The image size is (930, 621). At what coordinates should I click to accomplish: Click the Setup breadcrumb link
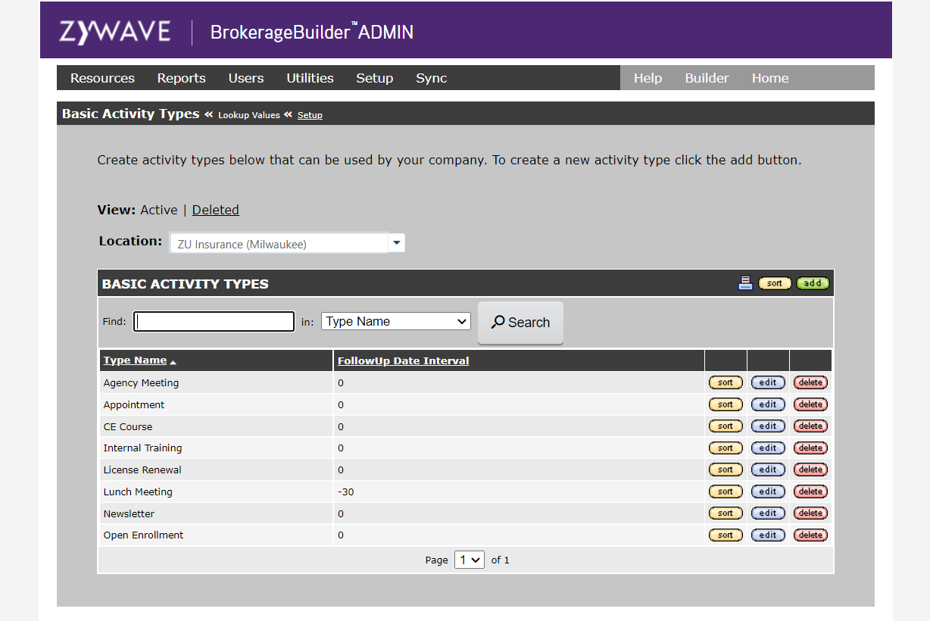point(310,115)
